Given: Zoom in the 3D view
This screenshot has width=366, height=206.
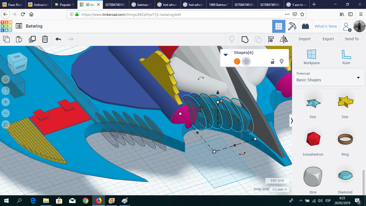Looking at the screenshot, I should pos(6,102).
